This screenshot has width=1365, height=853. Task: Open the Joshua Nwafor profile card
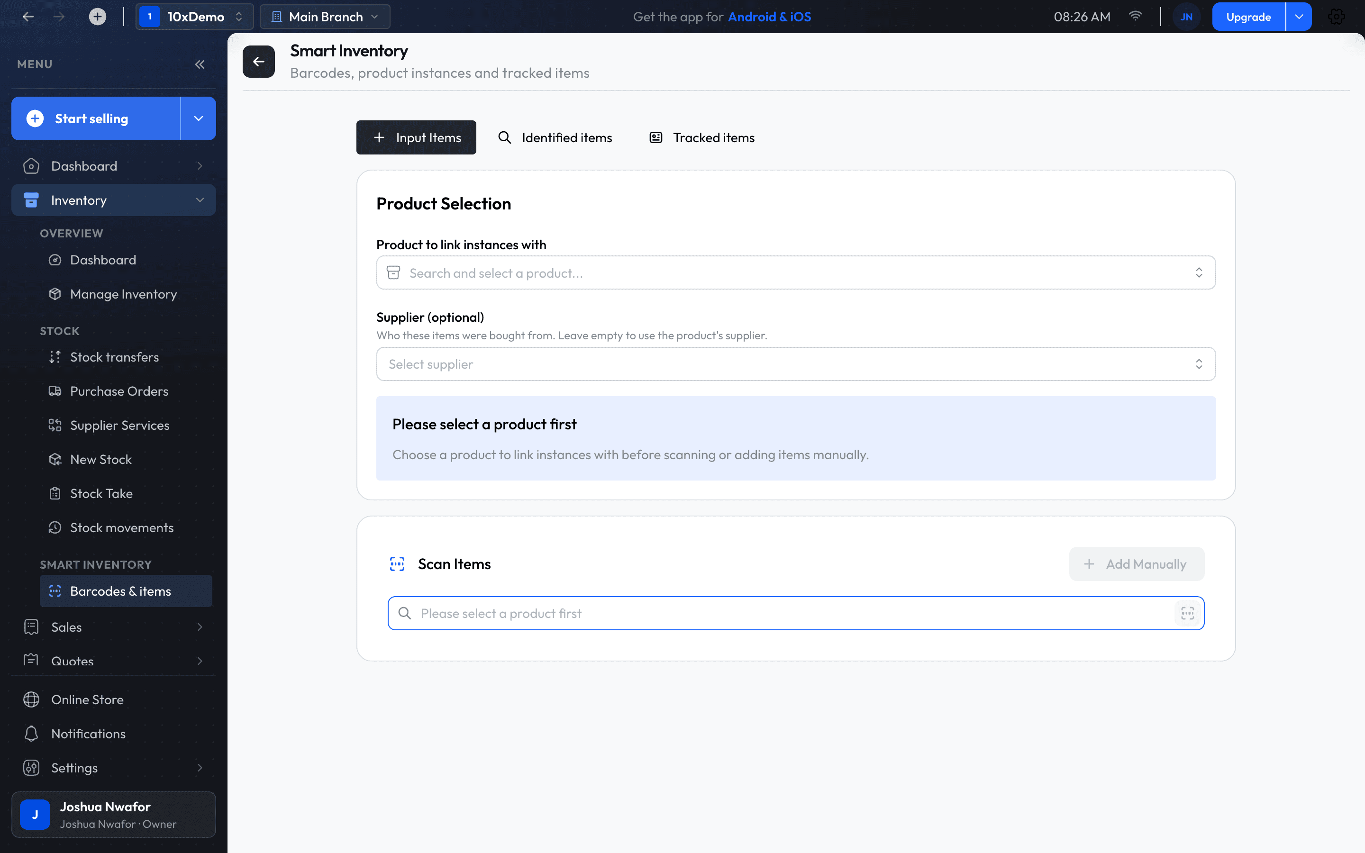[113, 815]
